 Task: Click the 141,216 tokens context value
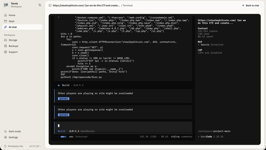pyautogui.click(x=208, y=31)
